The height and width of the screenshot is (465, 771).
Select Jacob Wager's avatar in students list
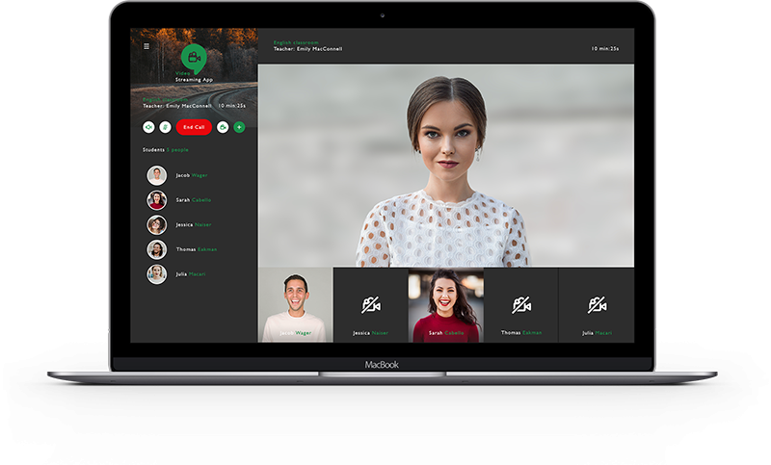coord(156,175)
